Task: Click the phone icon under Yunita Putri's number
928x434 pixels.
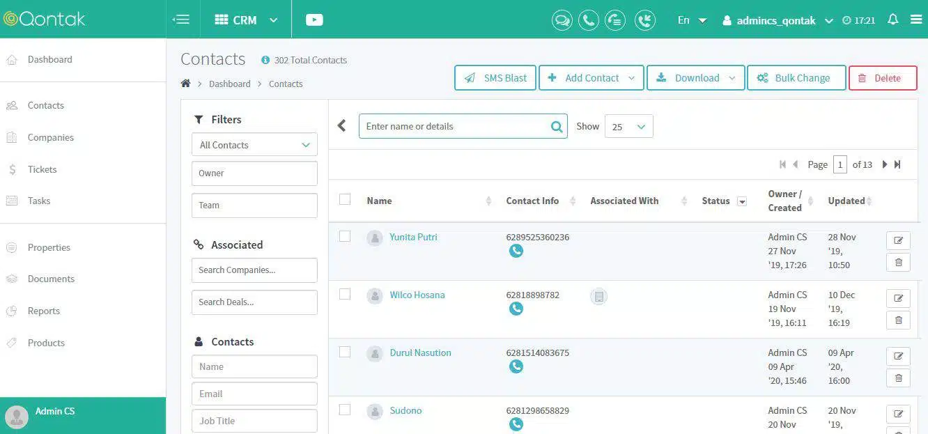Action: [516, 251]
